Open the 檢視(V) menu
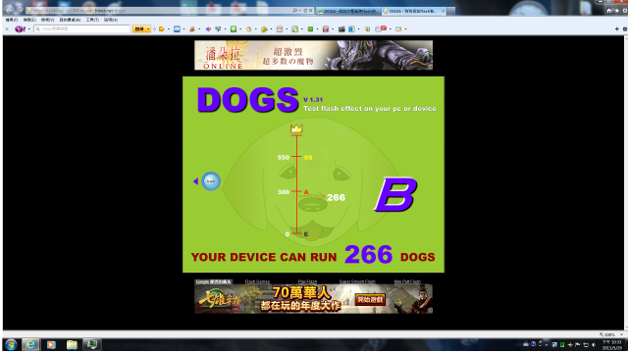The image size is (628, 353). coord(47,20)
